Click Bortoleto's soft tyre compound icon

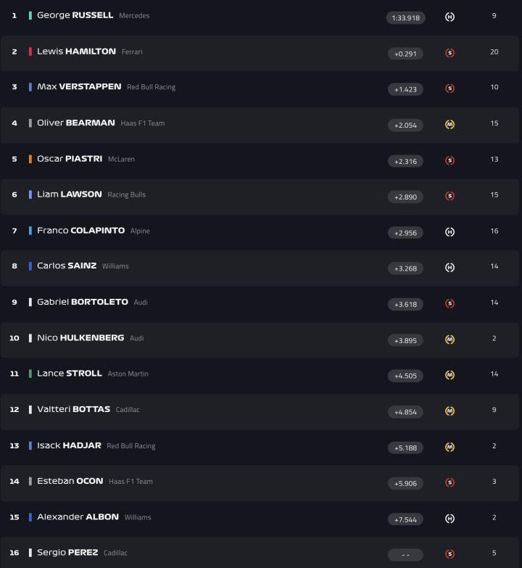click(449, 304)
